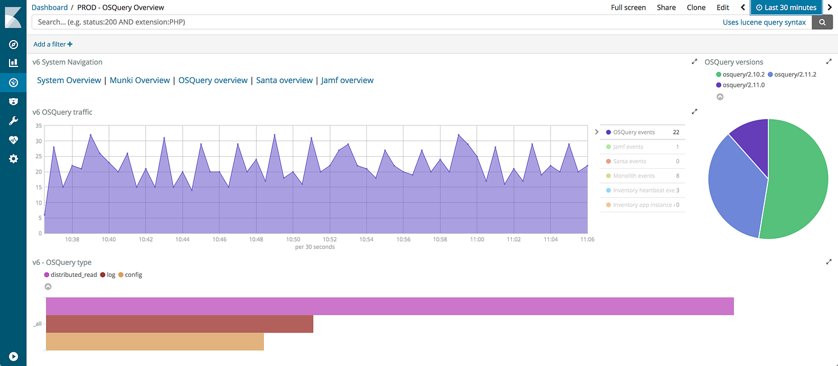Screen dimensions: 838x366
Task: Click the '_all' axis label
Action: click(38, 324)
